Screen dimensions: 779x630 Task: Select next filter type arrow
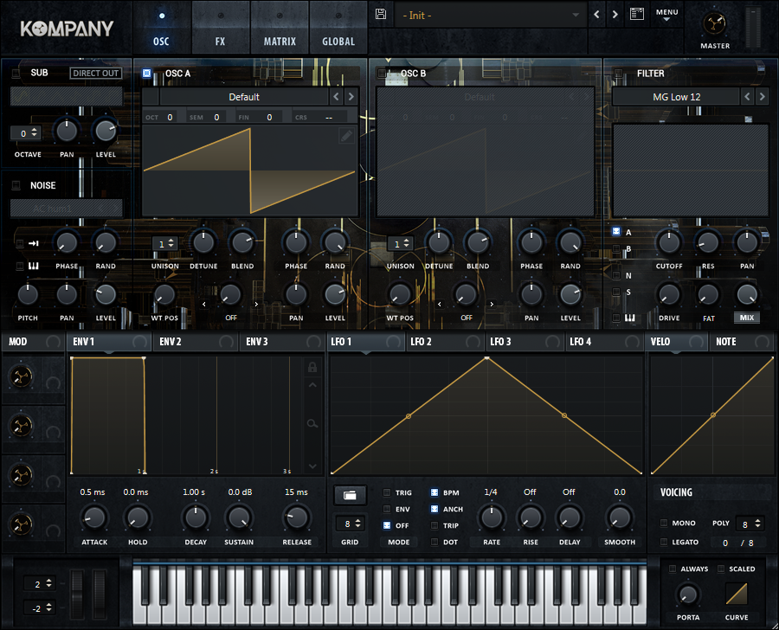pos(762,96)
